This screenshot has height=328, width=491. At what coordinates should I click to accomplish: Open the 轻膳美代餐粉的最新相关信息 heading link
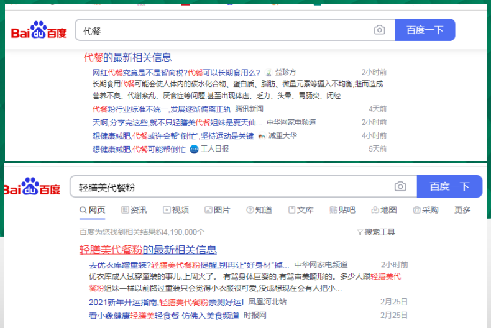148,250
